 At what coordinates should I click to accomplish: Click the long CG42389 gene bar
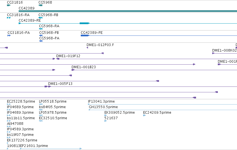click(128, 11)
